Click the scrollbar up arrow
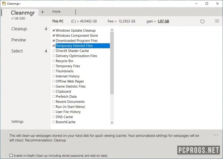The image size is (223, 159). (112, 30)
